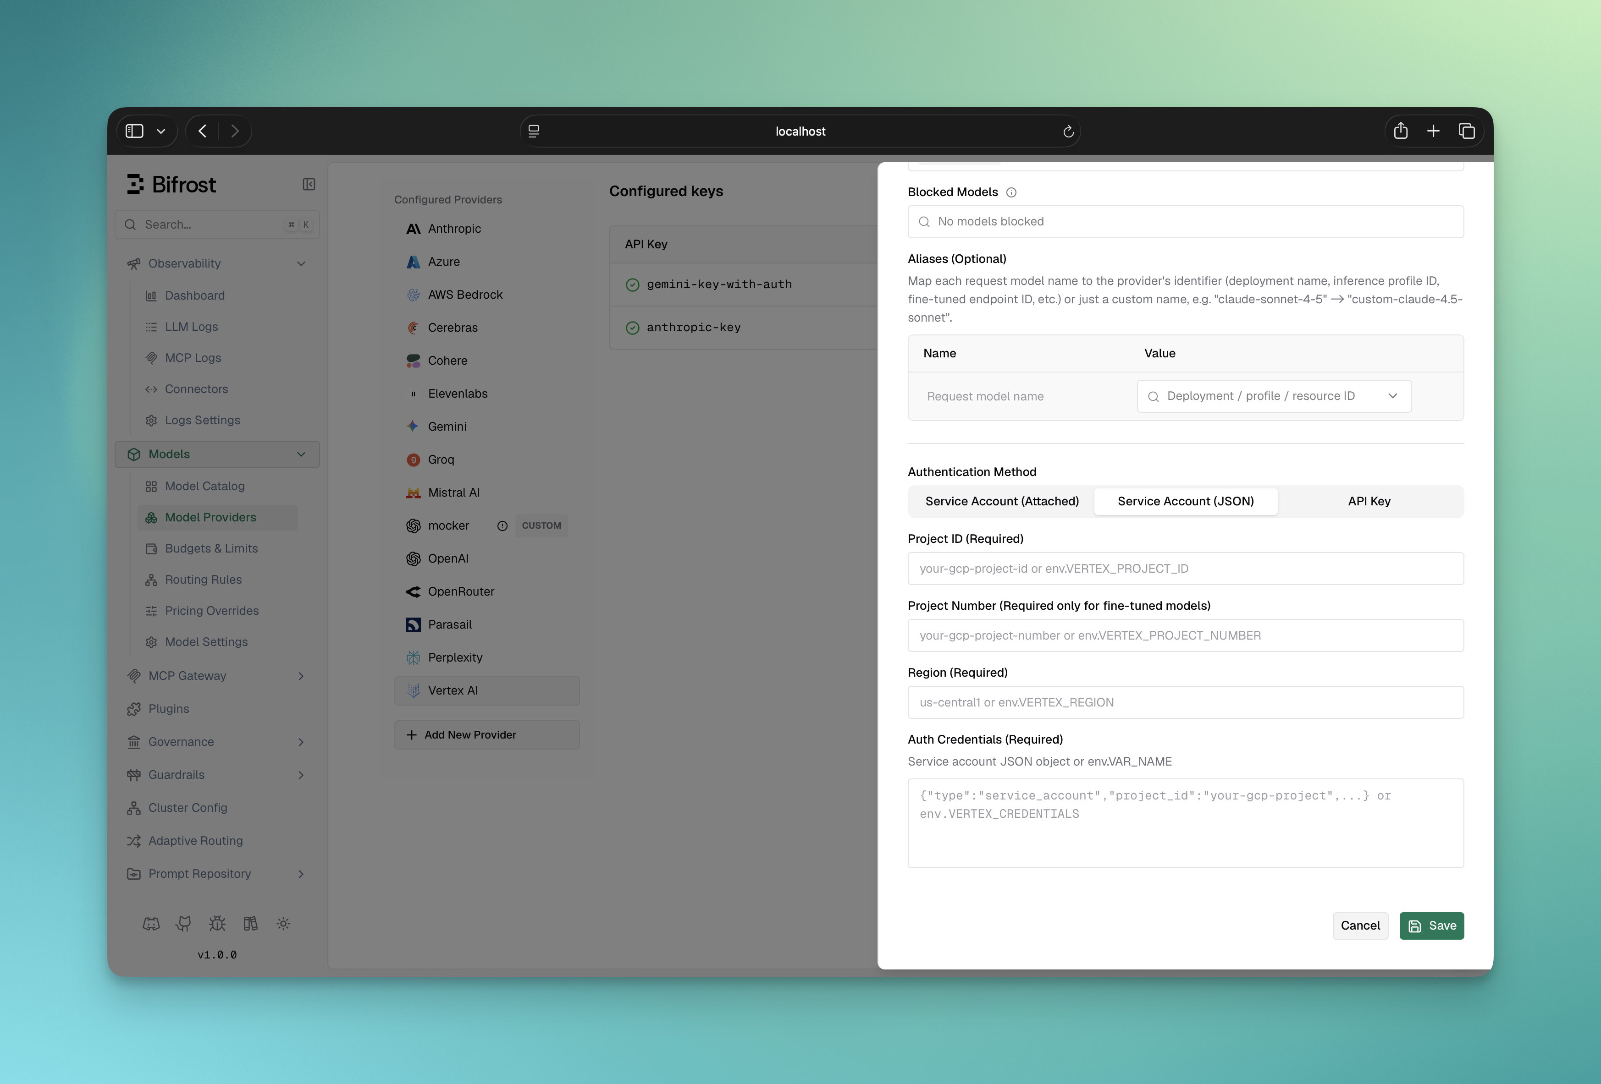Expand the MCP Gateway section
Viewport: 1601px width, 1084px height.
pos(301,676)
